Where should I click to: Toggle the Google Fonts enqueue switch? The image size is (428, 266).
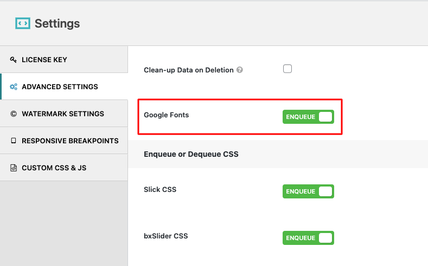308,117
